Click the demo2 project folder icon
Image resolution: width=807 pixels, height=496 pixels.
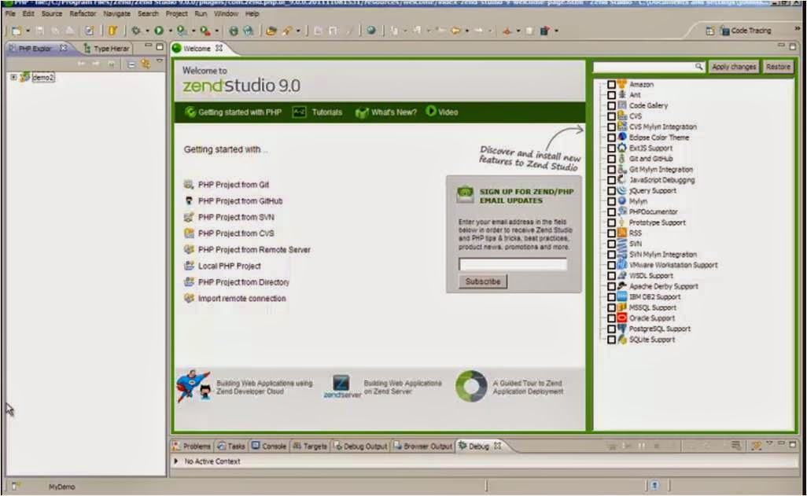24,77
